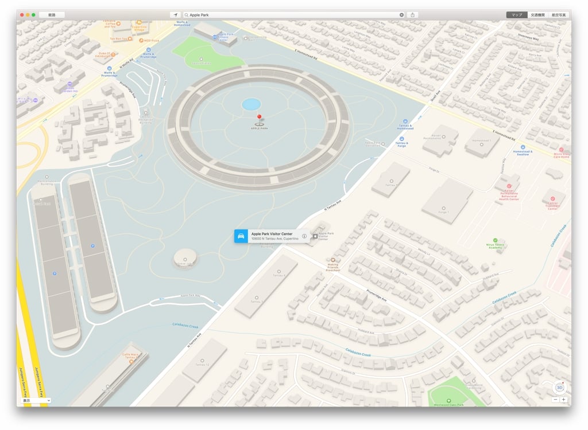Open the Apple Park Visitor Center label link

(x=271, y=233)
